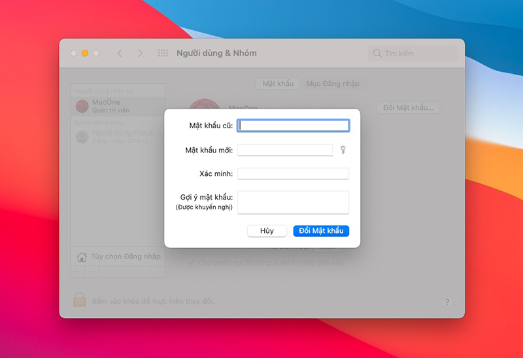
Task: Confirm with the blue Đổi Mật khẩu button
Action: pyautogui.click(x=321, y=231)
